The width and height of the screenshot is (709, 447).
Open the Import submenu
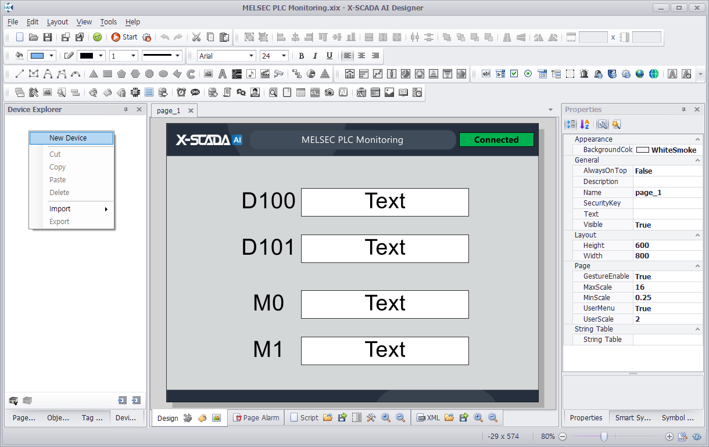click(x=71, y=209)
